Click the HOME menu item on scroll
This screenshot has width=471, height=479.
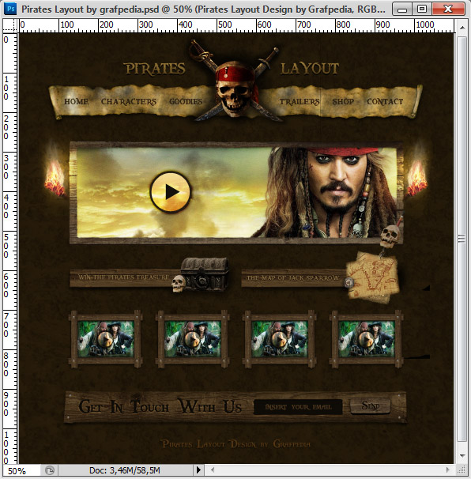(77, 101)
